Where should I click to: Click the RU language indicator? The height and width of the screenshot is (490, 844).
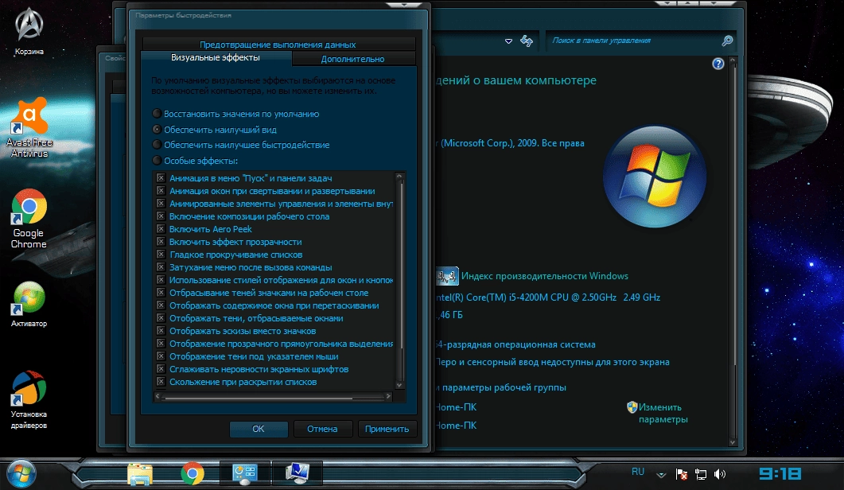click(638, 472)
